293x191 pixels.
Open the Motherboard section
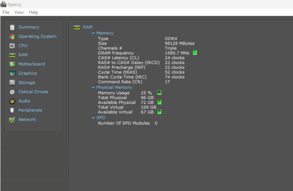(31, 64)
